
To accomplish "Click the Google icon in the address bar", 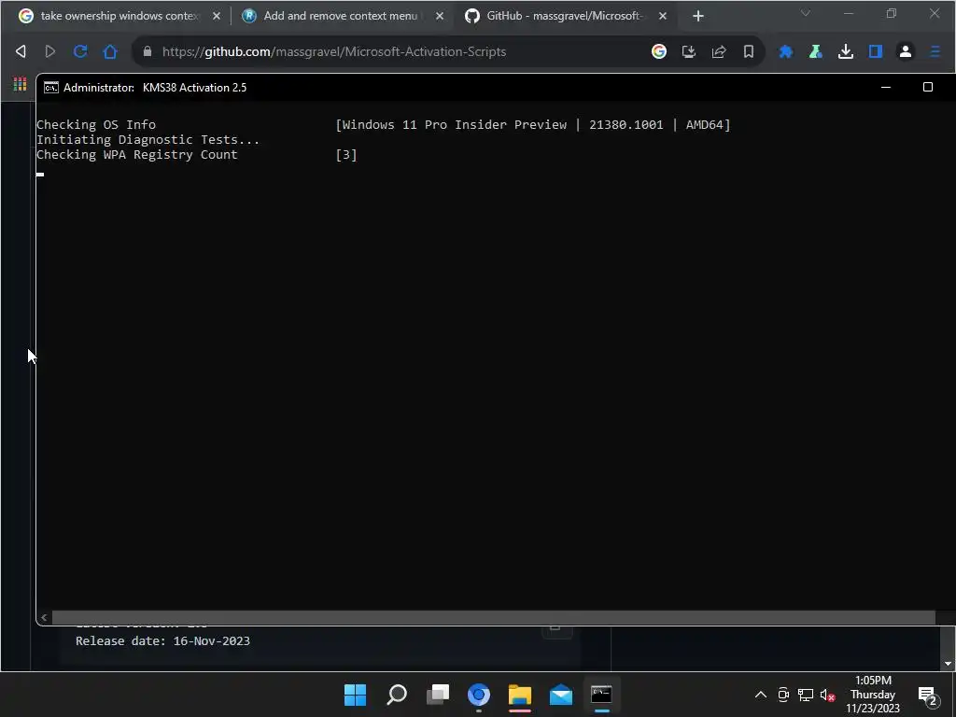I will (659, 52).
